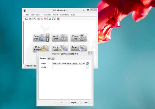
Task: Open the Műveletek menu
Action: tap(47, 15)
